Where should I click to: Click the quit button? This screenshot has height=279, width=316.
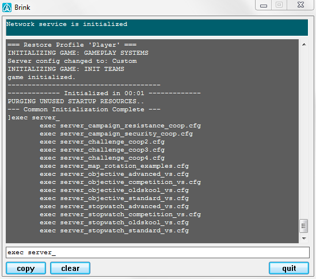click(x=289, y=268)
